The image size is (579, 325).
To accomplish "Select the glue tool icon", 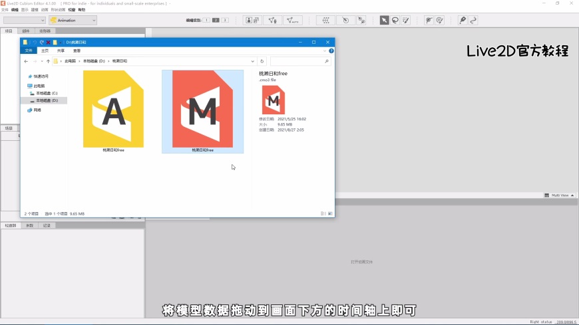I will point(463,21).
